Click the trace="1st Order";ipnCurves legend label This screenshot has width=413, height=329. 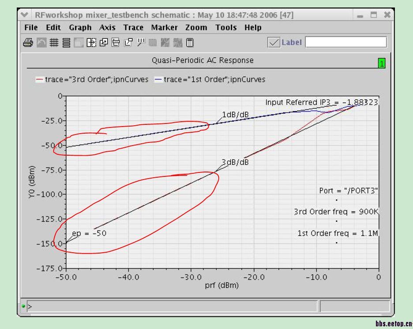214,79
